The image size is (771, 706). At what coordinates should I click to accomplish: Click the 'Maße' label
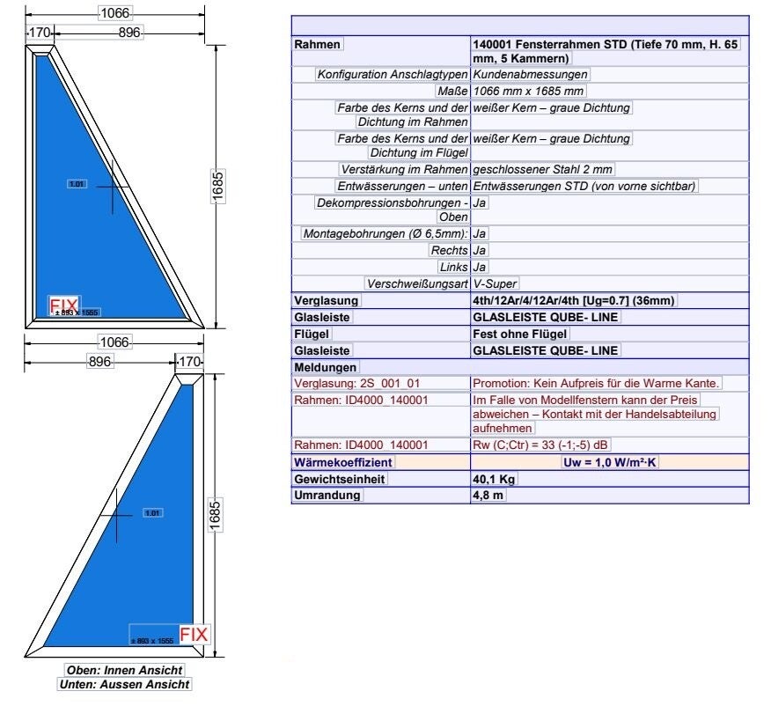[x=452, y=91]
